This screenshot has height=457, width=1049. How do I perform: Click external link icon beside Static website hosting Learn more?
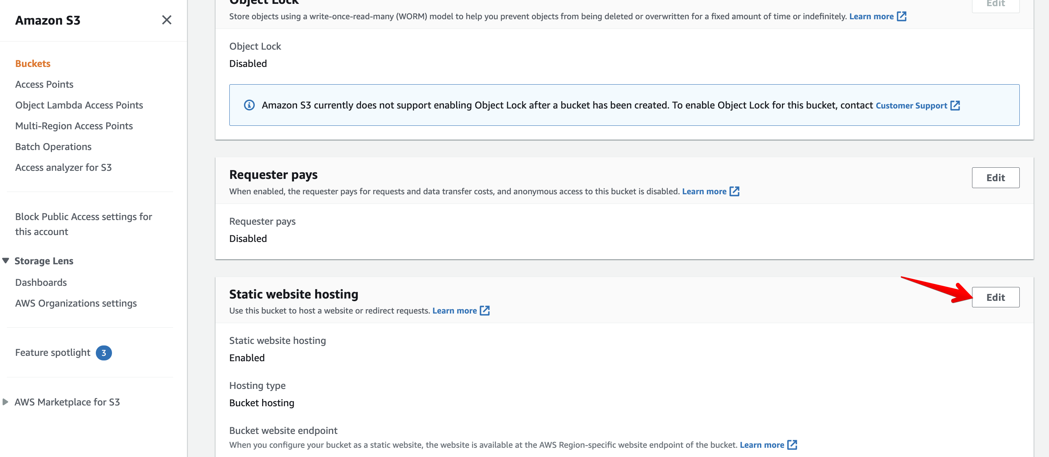click(484, 310)
